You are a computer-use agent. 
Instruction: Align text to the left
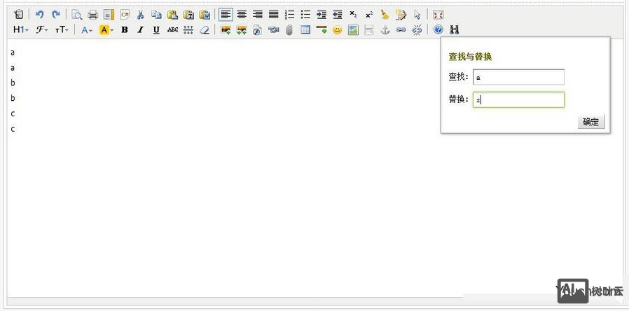226,15
